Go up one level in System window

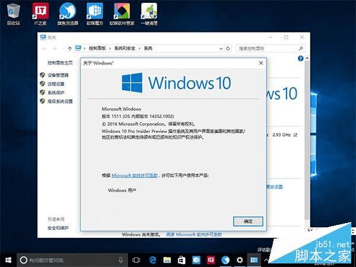69,49
